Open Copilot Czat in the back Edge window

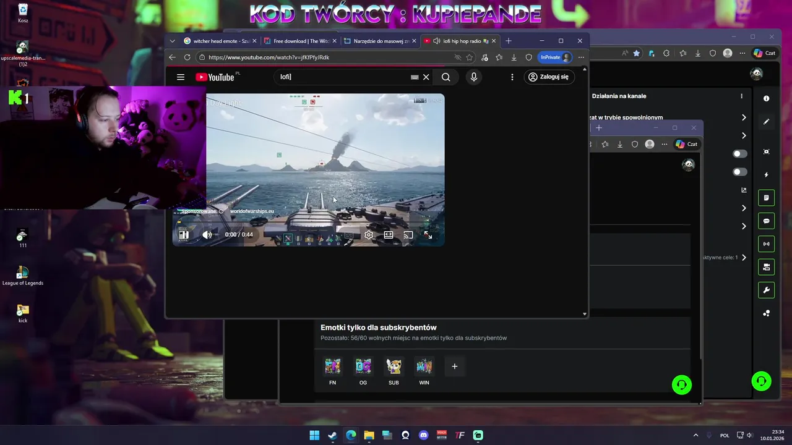765,53
